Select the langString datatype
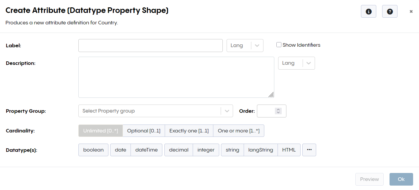The width and height of the screenshot is (419, 190). pos(260,150)
